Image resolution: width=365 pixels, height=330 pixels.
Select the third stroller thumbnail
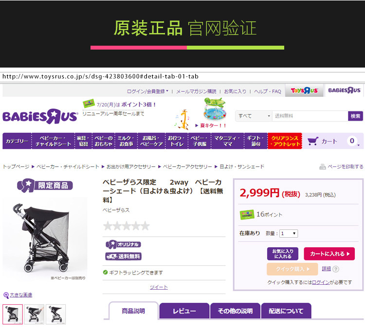coord(56,314)
